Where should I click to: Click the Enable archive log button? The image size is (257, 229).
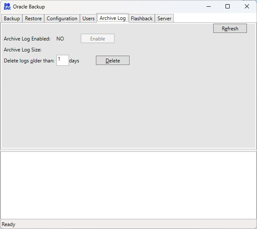coord(98,39)
